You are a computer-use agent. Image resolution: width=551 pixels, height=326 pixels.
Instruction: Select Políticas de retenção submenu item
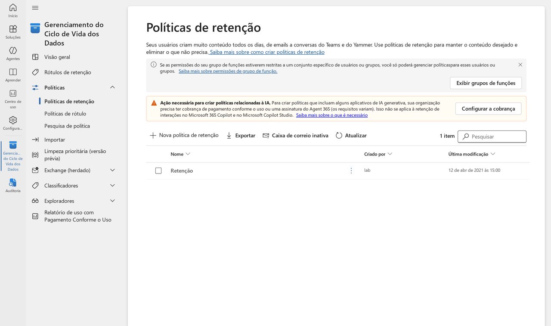click(69, 101)
